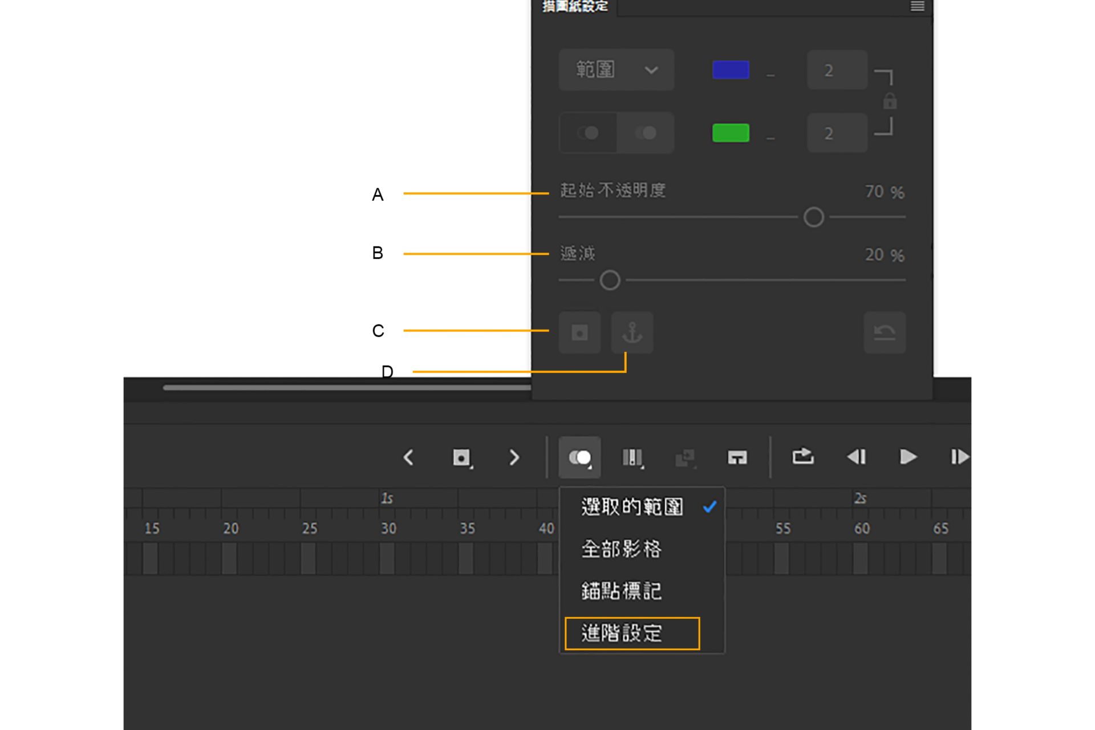Go to the next keyframe arrow
Image resolution: width=1095 pixels, height=730 pixels.
[514, 457]
